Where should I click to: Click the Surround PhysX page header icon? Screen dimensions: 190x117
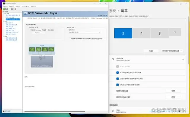pyautogui.click(x=25, y=13)
